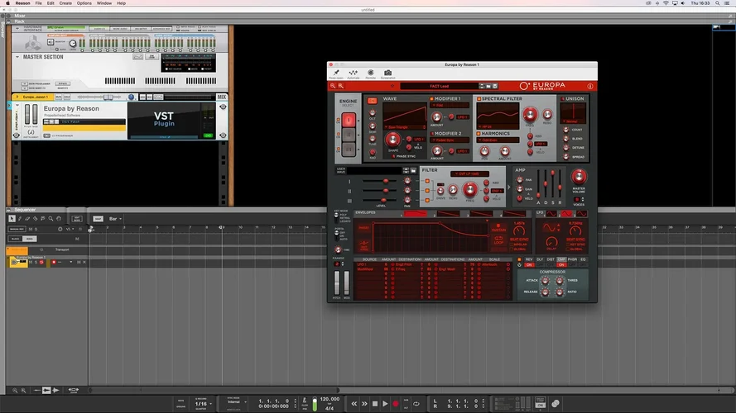Select the sequencer razor tool
Screen dimensions: 736x413
point(36,219)
